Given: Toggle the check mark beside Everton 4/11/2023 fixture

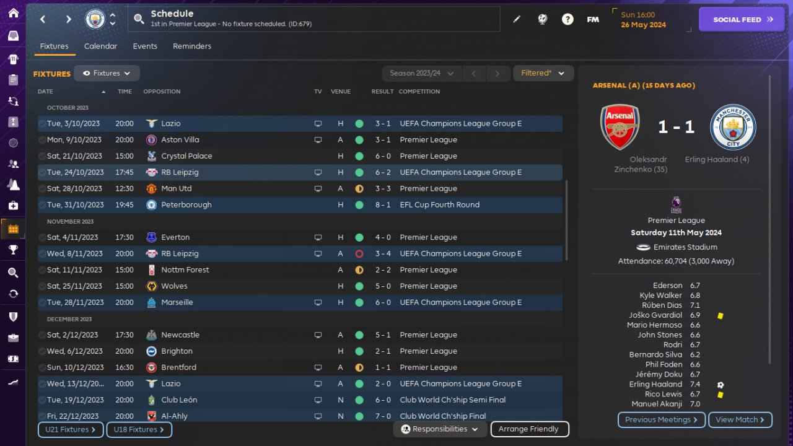Looking at the screenshot, I should pos(42,237).
